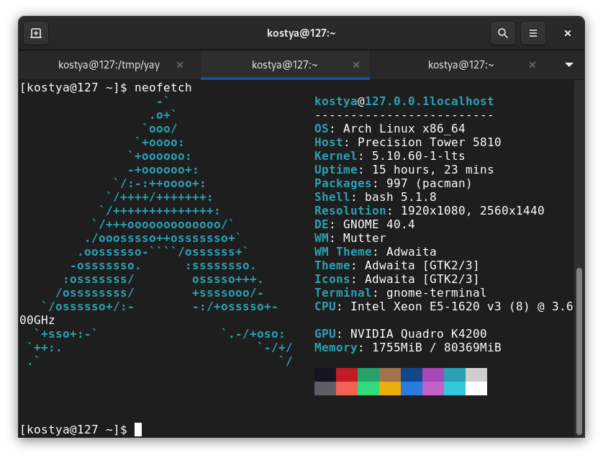
Task: Click the Resolution: 1920x1080, 2560x1440 line
Action: (x=429, y=210)
